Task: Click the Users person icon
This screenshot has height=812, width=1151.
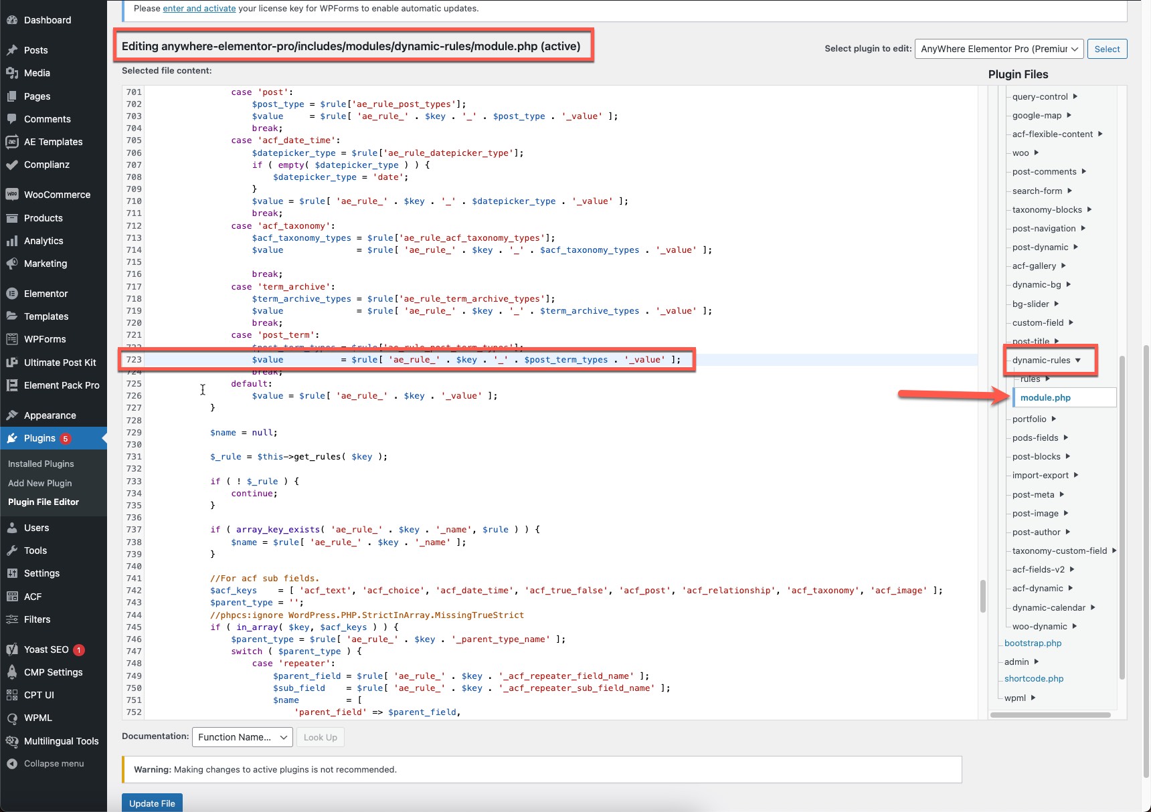Action: (12, 528)
